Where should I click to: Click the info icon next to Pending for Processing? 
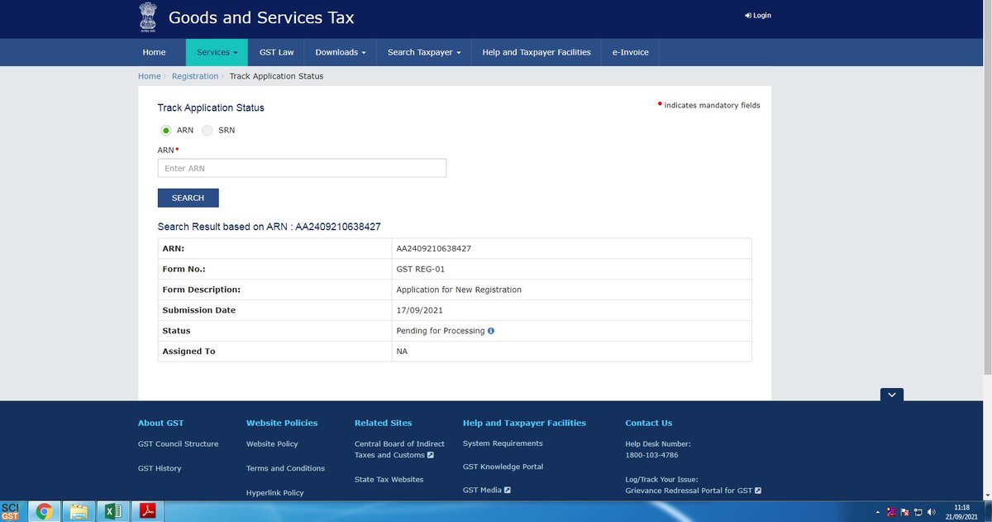[x=491, y=331]
